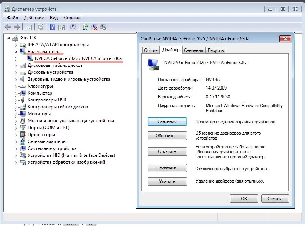Expand the Клавиатуры node

(16, 86)
